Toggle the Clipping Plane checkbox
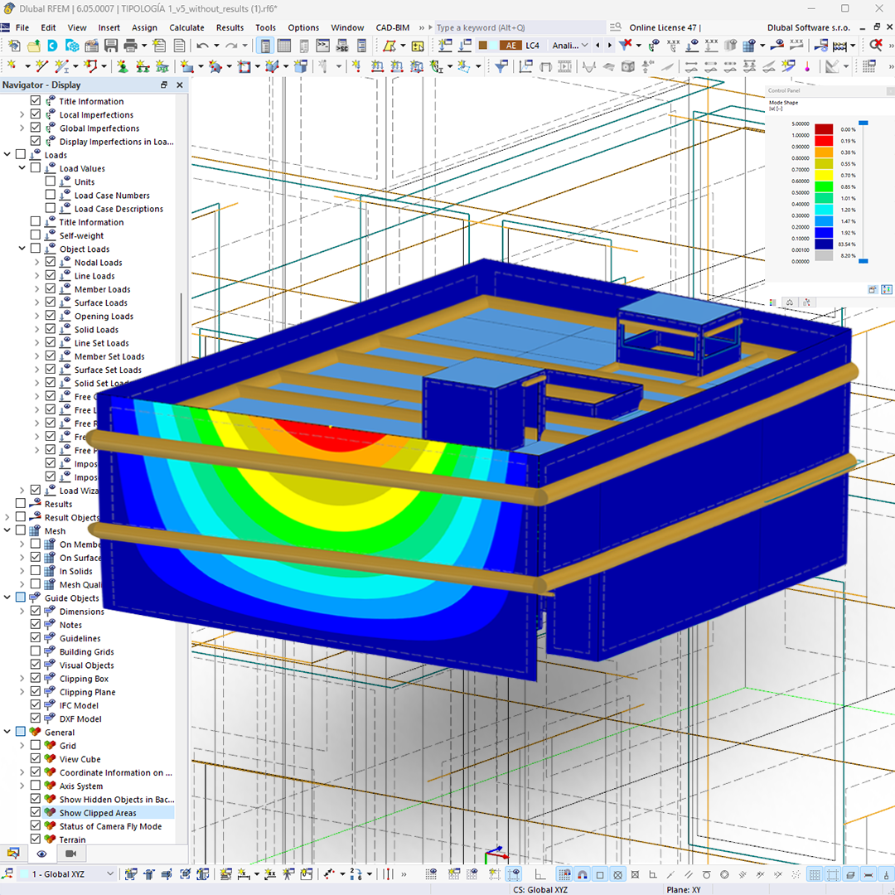Image resolution: width=895 pixels, height=895 pixels. (36, 692)
